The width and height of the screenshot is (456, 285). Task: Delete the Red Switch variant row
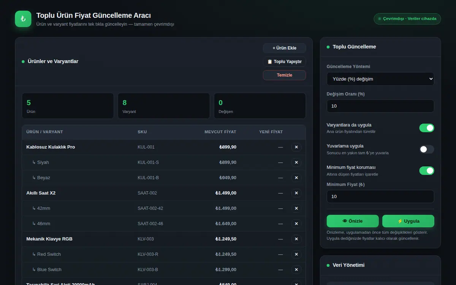296,254
